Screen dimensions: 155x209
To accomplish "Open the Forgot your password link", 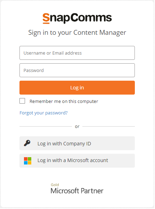I will click(x=43, y=113).
